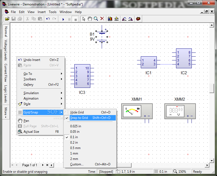The image size is (217, 176).
Task: Set grid size to 0.2 in
Action: tap(90, 143)
